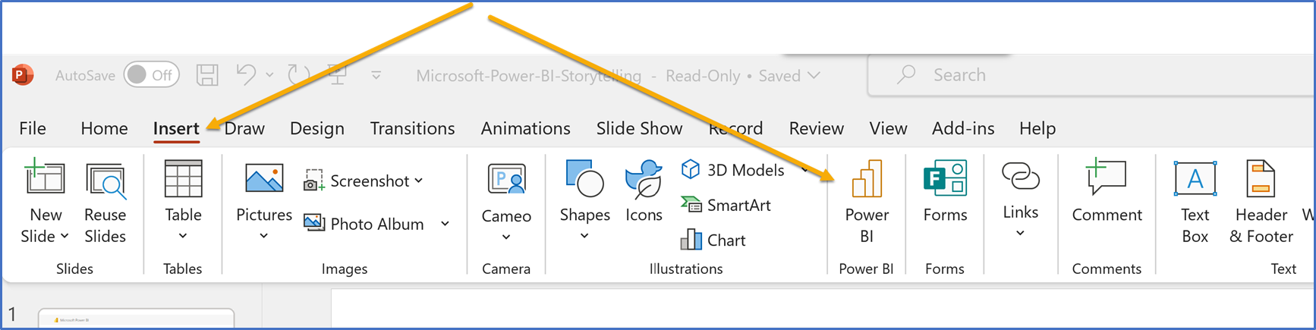This screenshot has height=330, width=1316.
Task: Expand the Shapes dropdown arrow
Action: pos(584,236)
